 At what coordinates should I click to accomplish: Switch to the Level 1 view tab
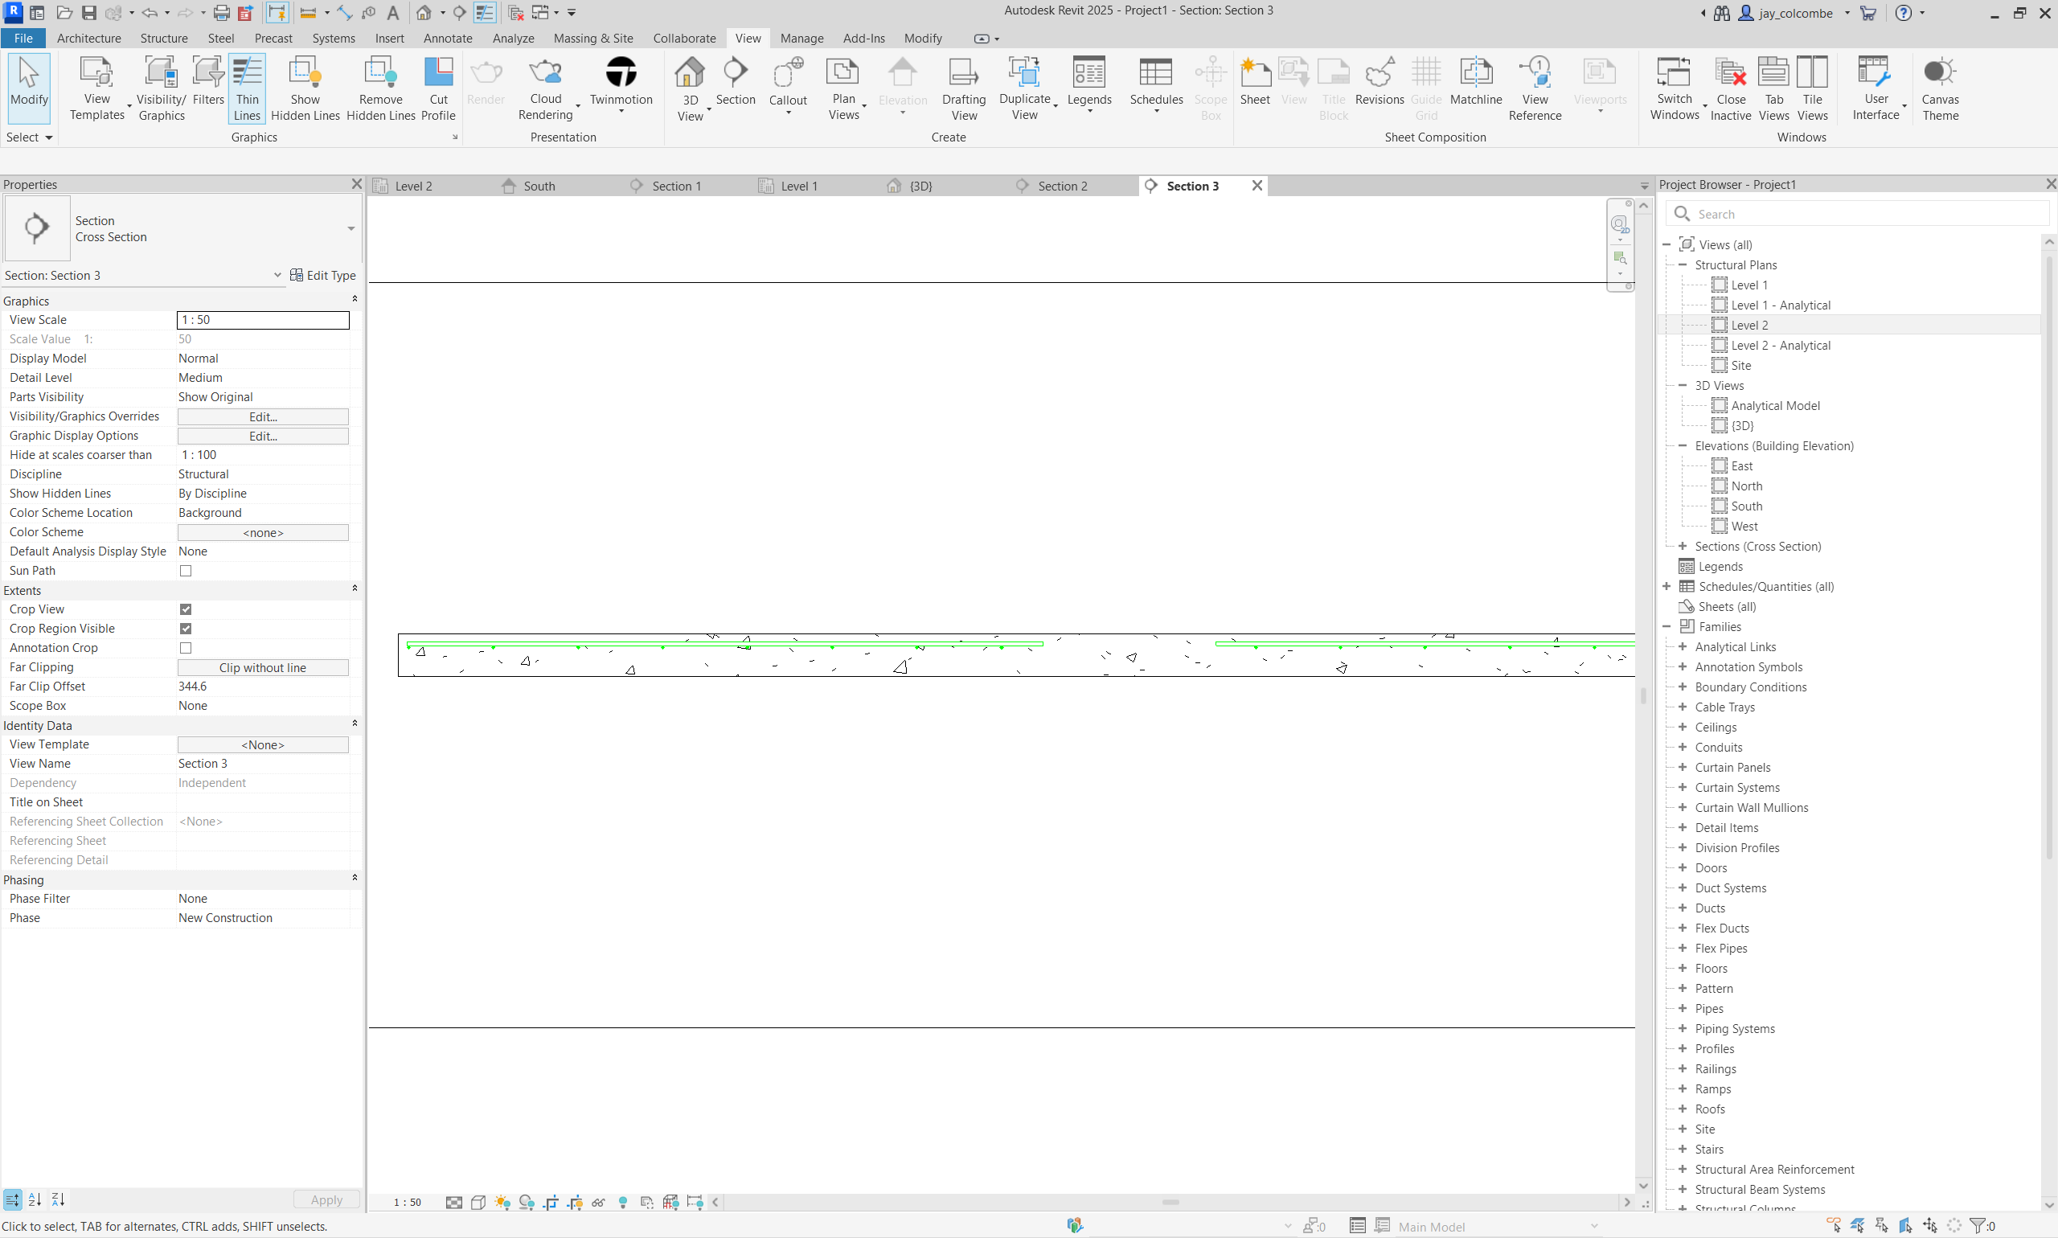798,186
